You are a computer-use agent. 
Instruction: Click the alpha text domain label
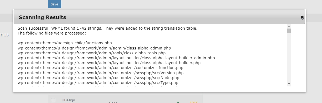(x=113, y=102)
